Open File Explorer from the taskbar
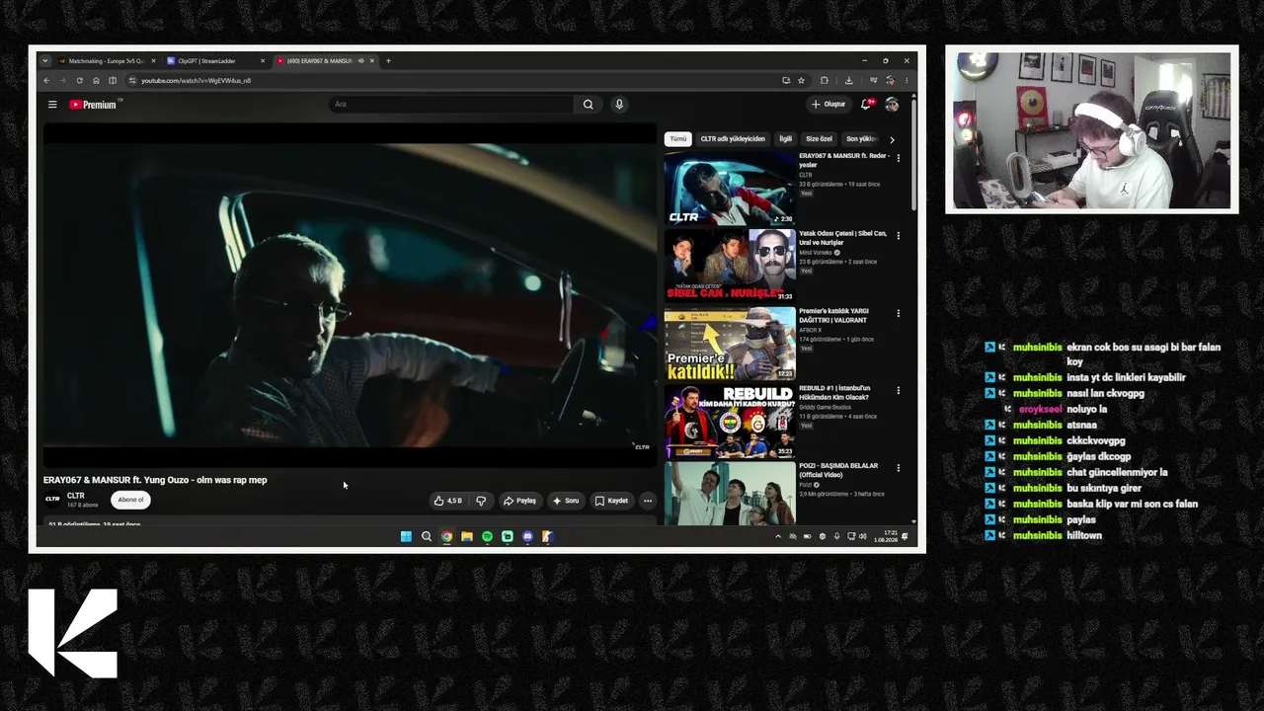The width and height of the screenshot is (1264, 711). (x=467, y=536)
